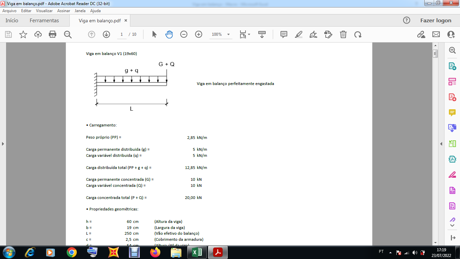Share a link to the file icon
The width and height of the screenshot is (460, 259).
point(421,34)
